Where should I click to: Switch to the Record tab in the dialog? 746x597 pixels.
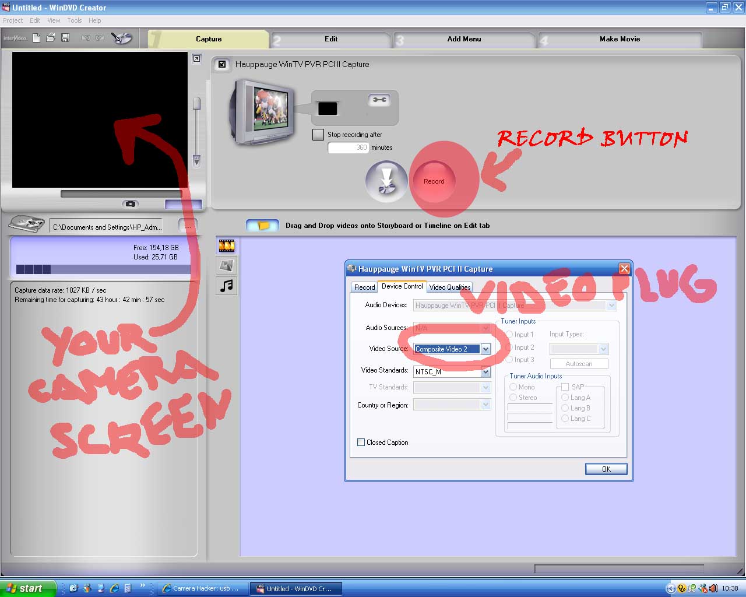point(364,287)
